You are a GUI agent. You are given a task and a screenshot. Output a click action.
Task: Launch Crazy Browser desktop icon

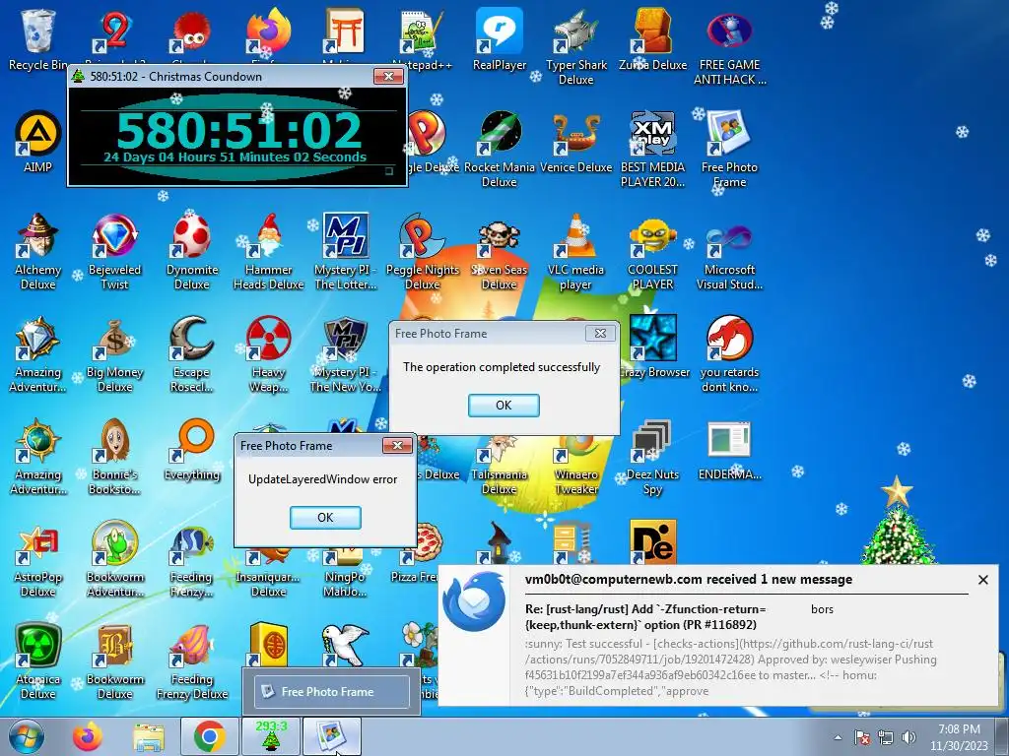(x=652, y=347)
